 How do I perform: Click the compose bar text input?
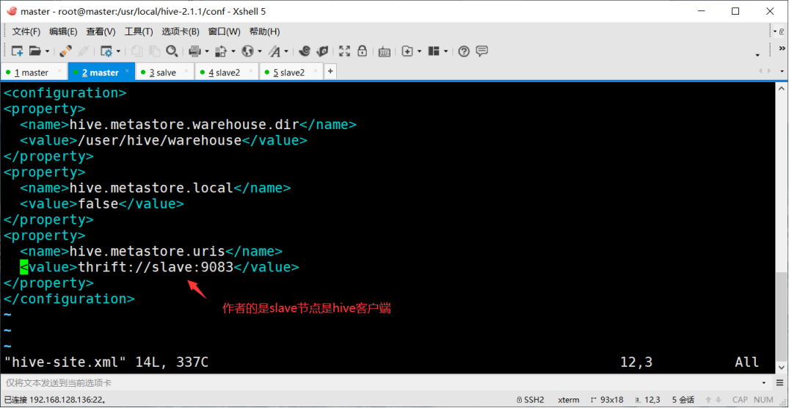[x=380, y=383]
